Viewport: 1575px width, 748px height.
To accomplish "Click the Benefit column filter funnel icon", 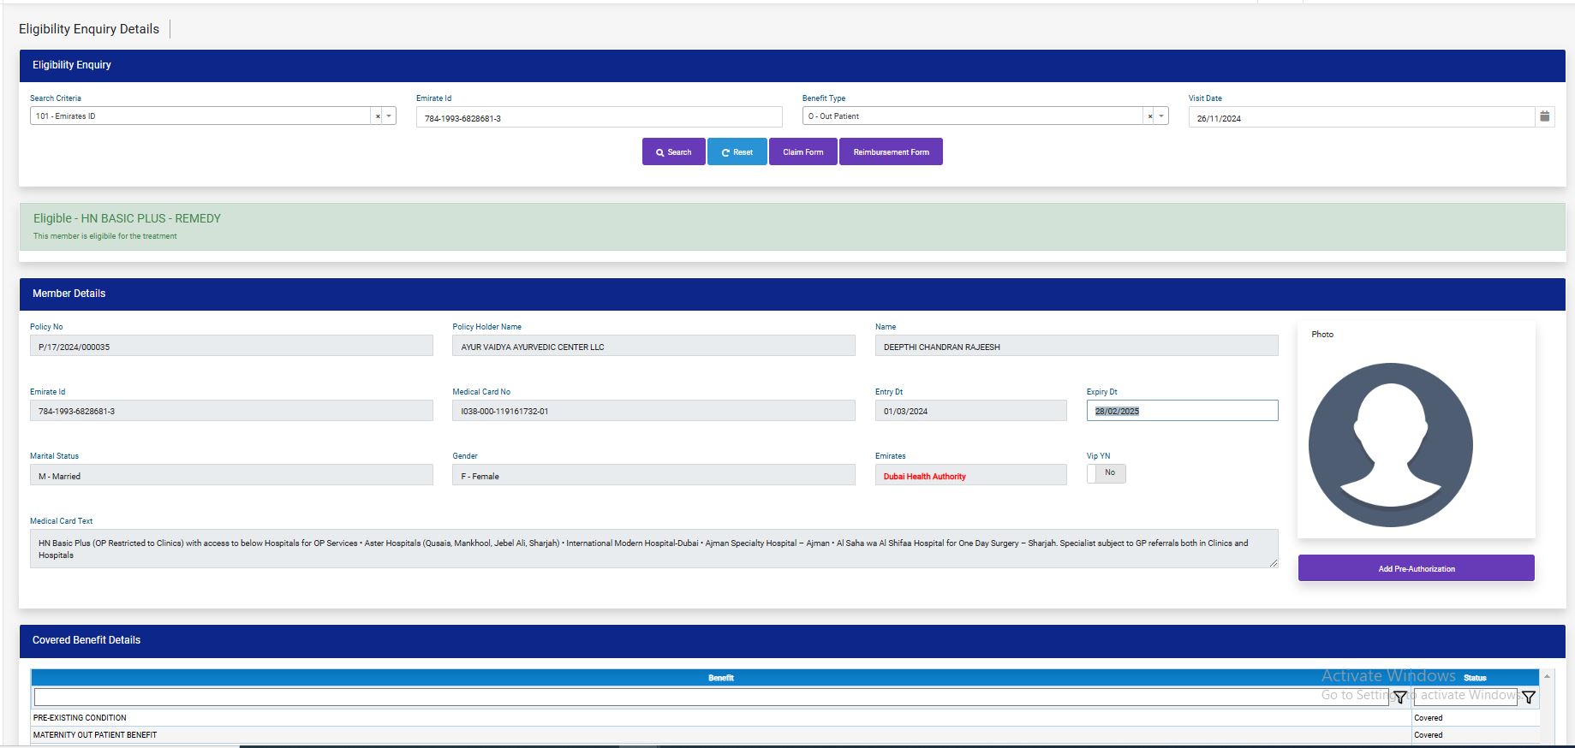I will click(x=1399, y=698).
